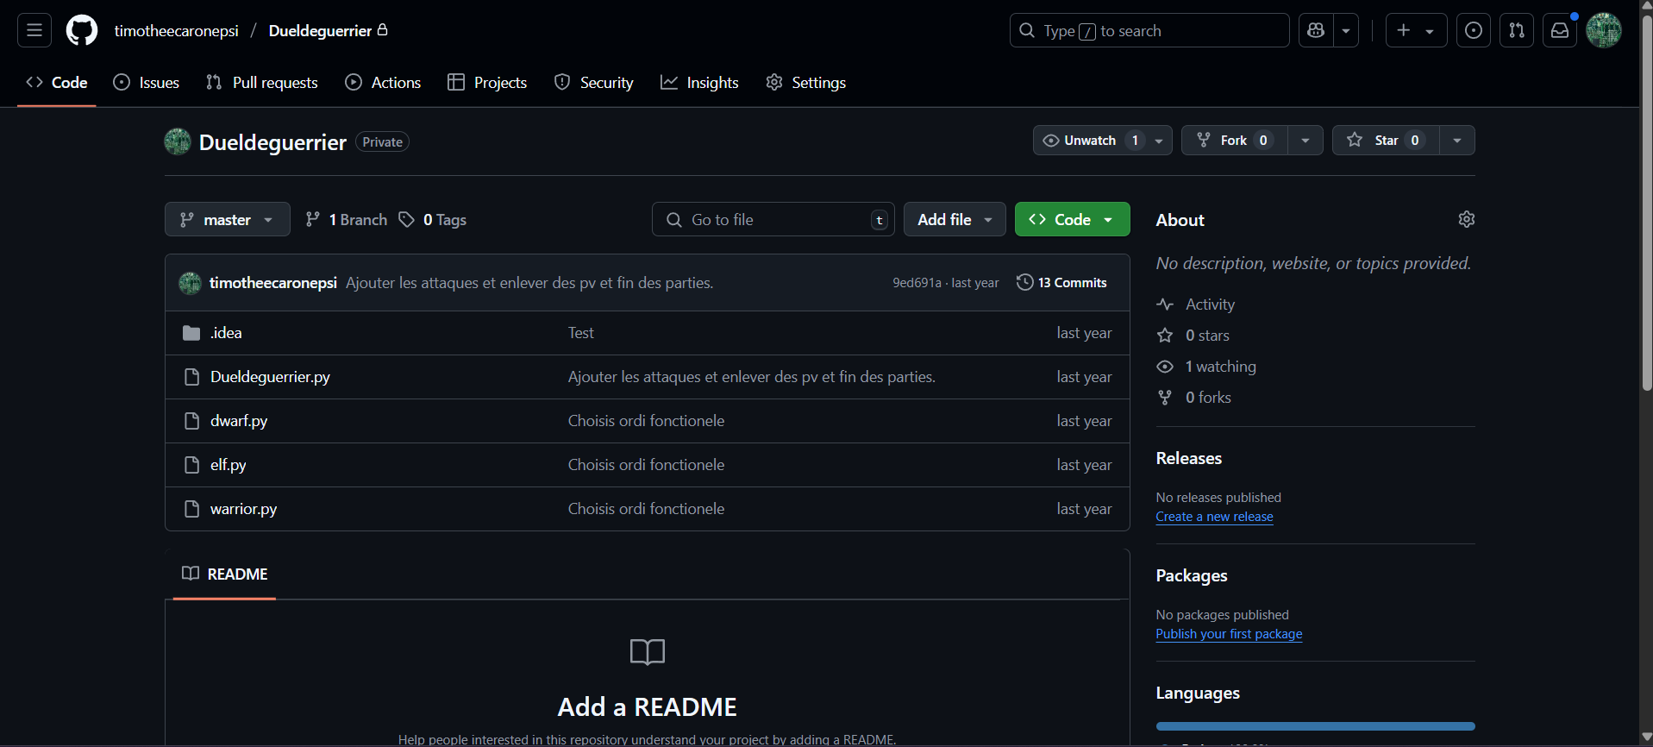Open the GitHub homepage logo

82,30
